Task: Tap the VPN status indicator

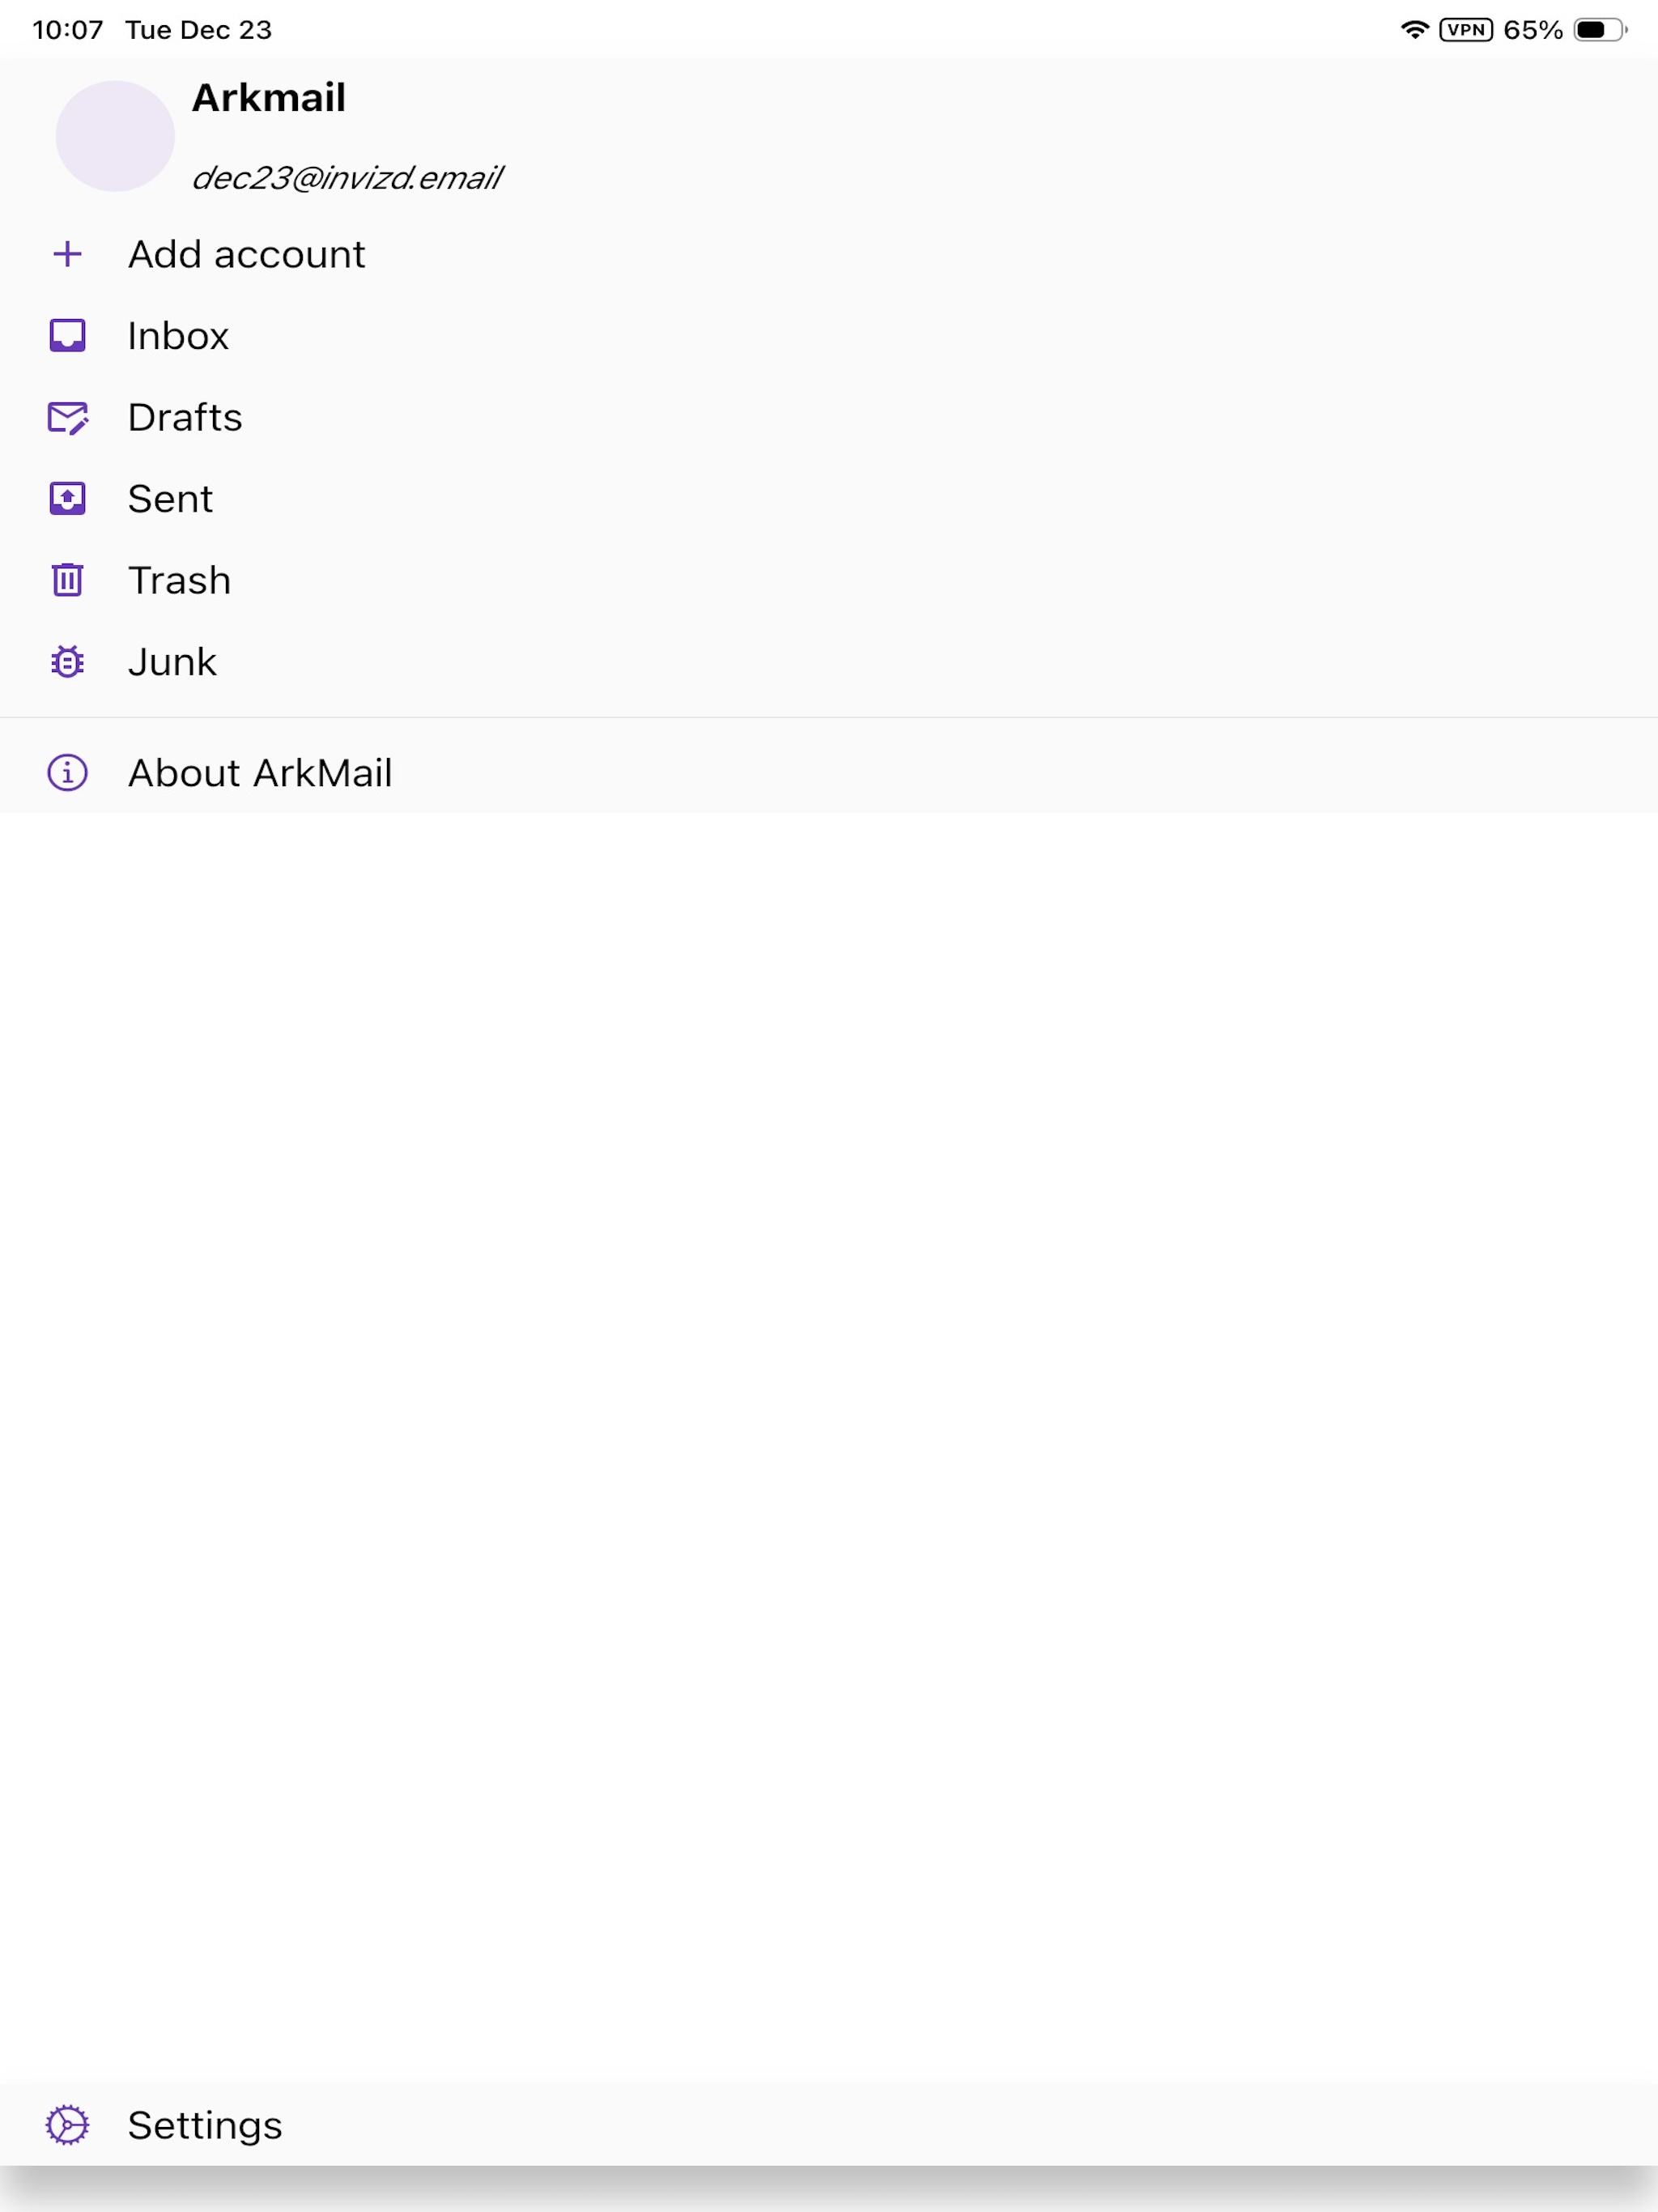Action: (1466, 30)
